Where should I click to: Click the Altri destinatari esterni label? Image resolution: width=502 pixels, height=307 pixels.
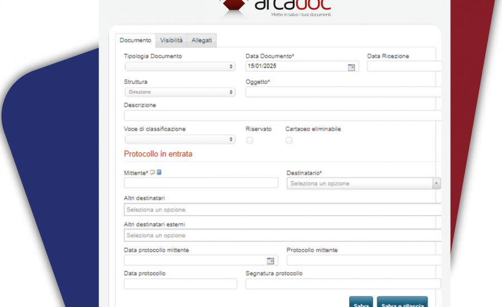coord(155,224)
